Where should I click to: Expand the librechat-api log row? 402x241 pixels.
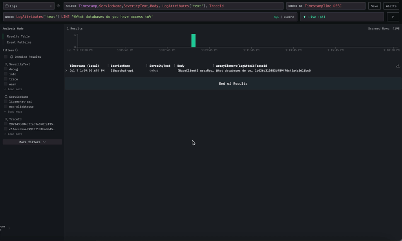(x=66, y=71)
